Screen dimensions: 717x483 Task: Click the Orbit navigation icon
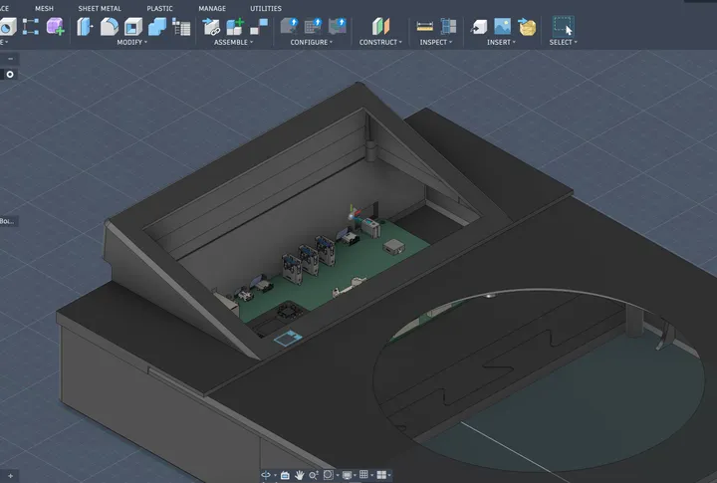266,475
